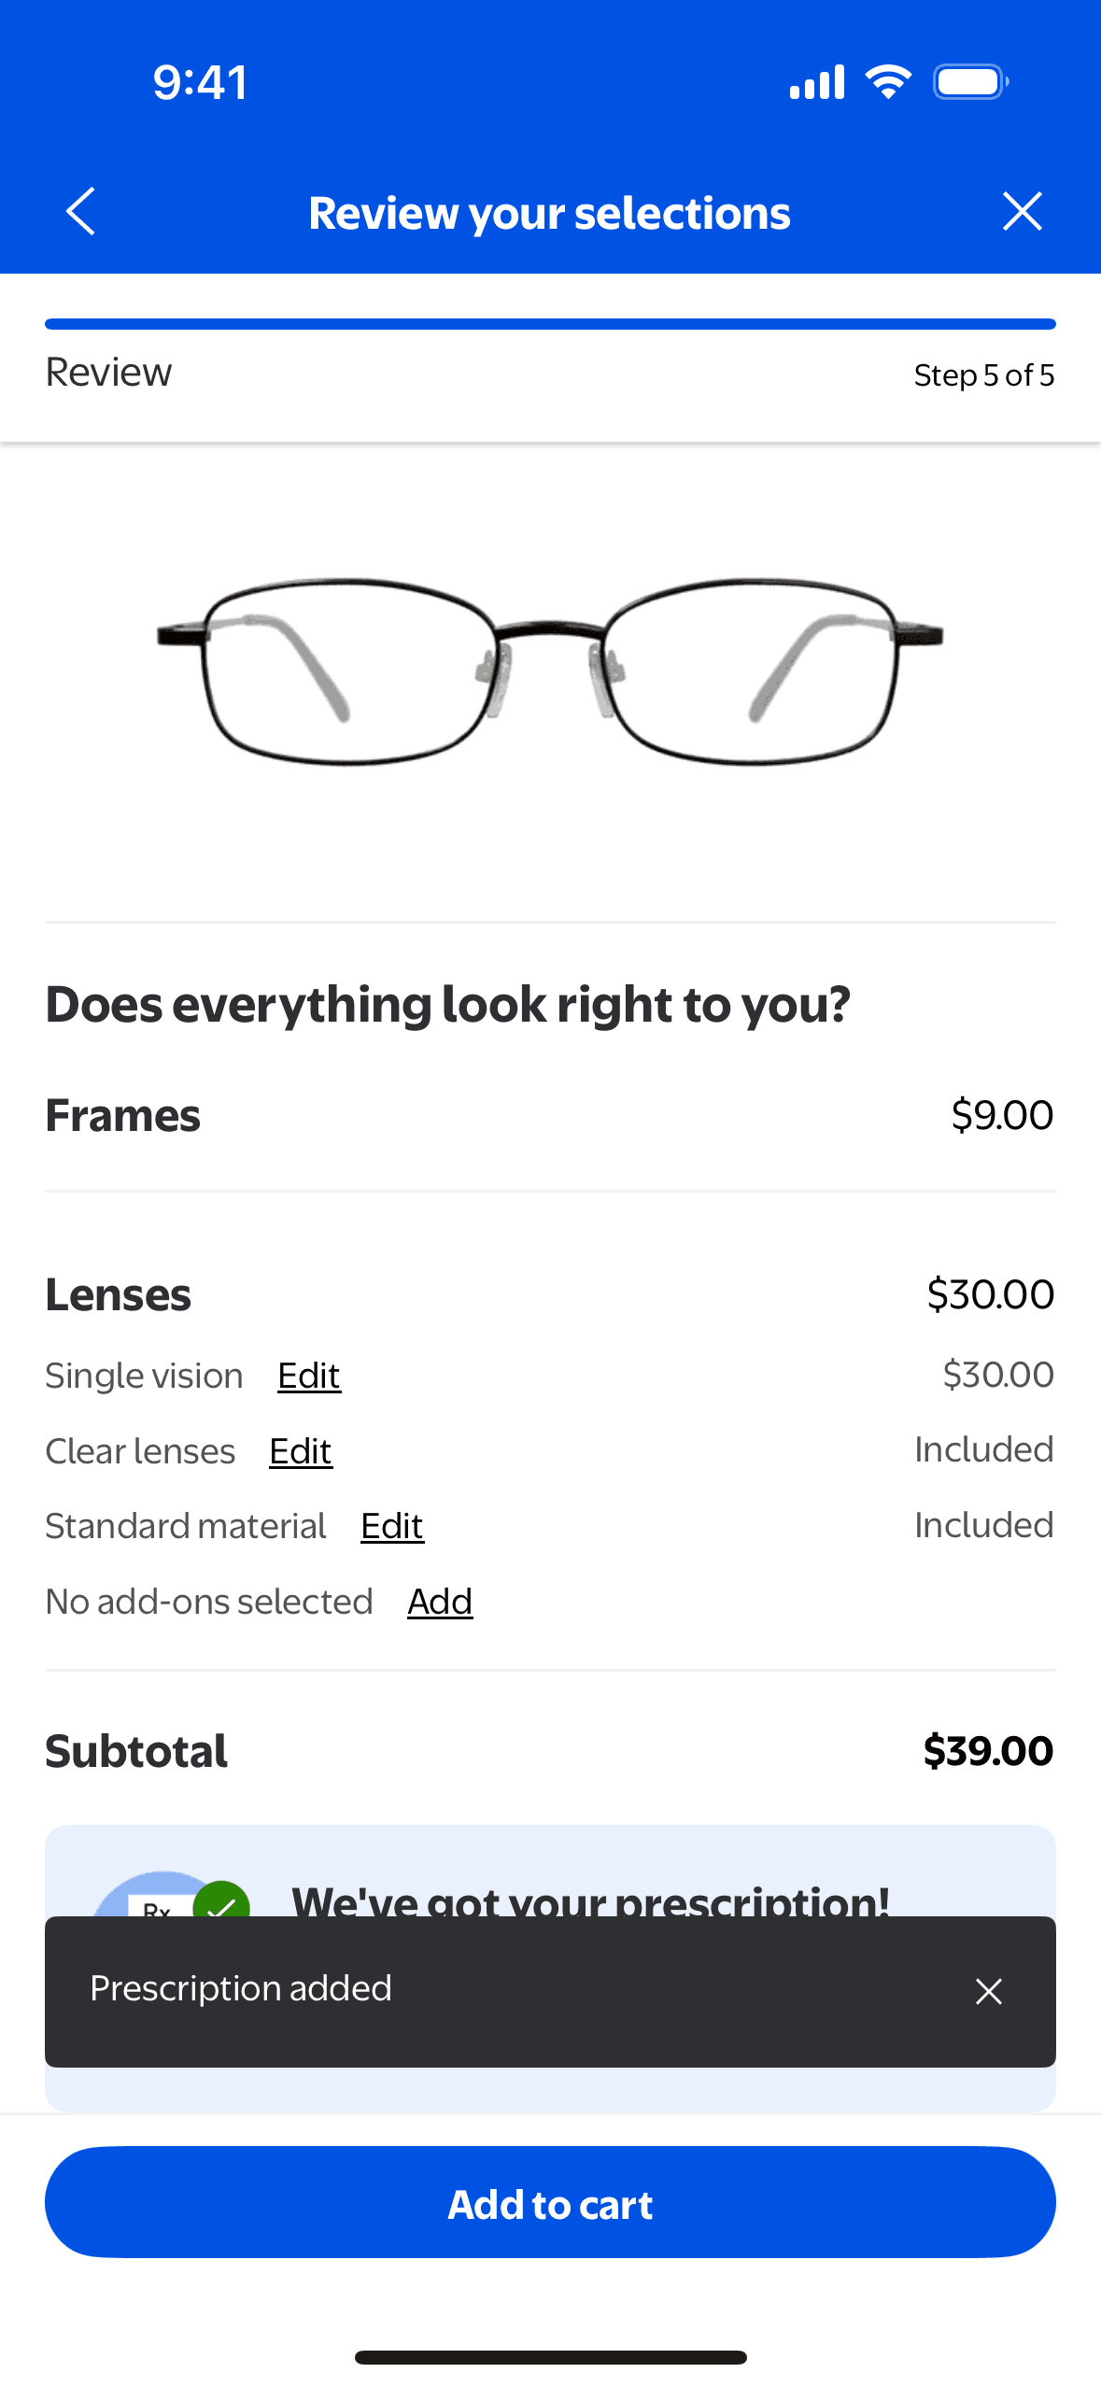The height and width of the screenshot is (2387, 1101).
Task: Tap the Step 5 of 5 label
Action: 983,375
